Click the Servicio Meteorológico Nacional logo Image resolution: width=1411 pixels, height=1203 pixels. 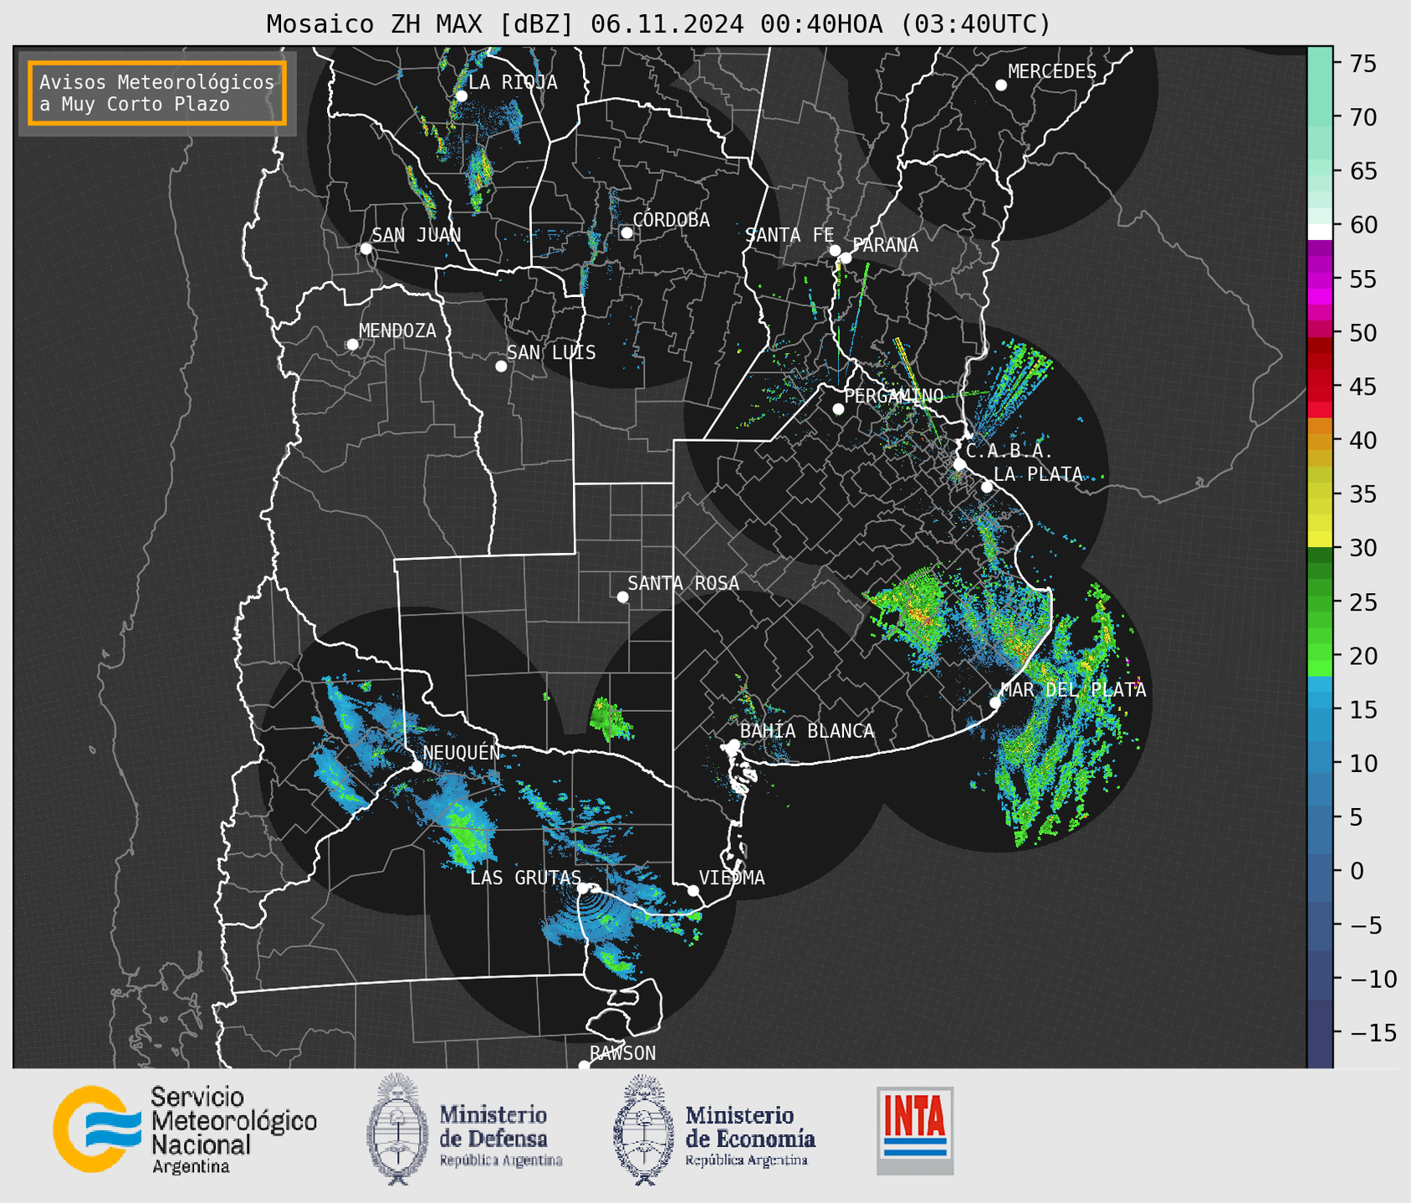click(185, 1129)
